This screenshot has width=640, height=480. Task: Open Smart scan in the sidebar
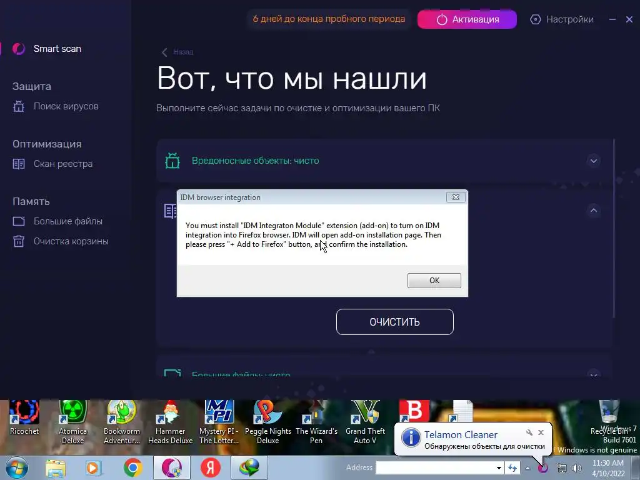pos(57,49)
